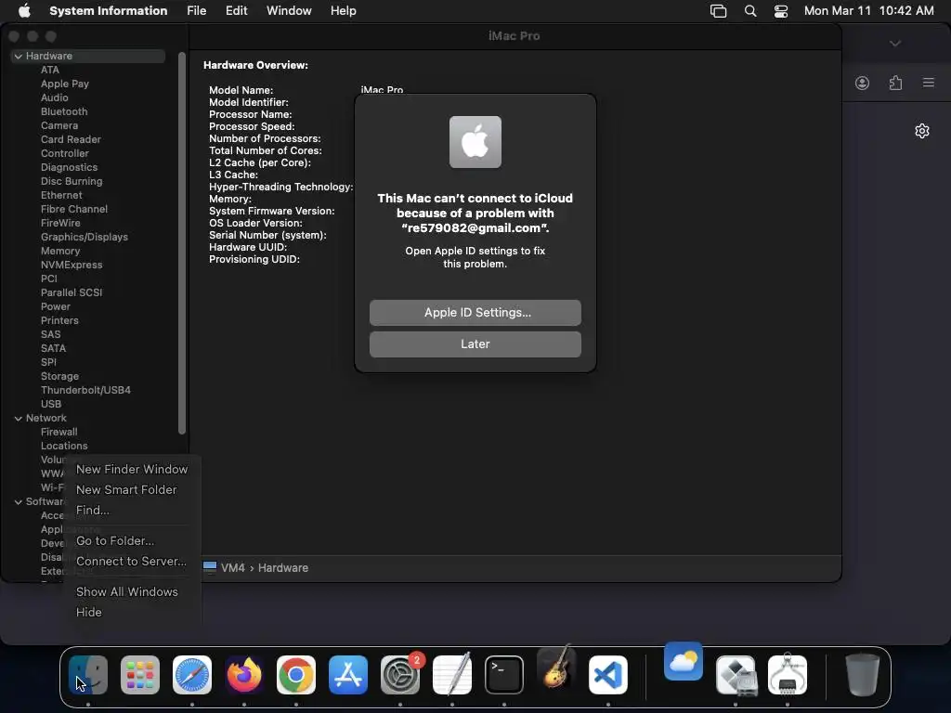Screen dimensions: 951x713
Task: Launch Firefox from the dock
Action: pyautogui.click(x=244, y=675)
